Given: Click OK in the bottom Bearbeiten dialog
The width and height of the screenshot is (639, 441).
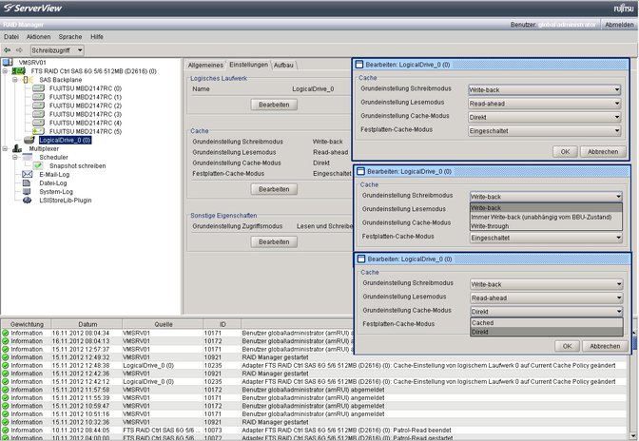Looking at the screenshot, I should 567,346.
